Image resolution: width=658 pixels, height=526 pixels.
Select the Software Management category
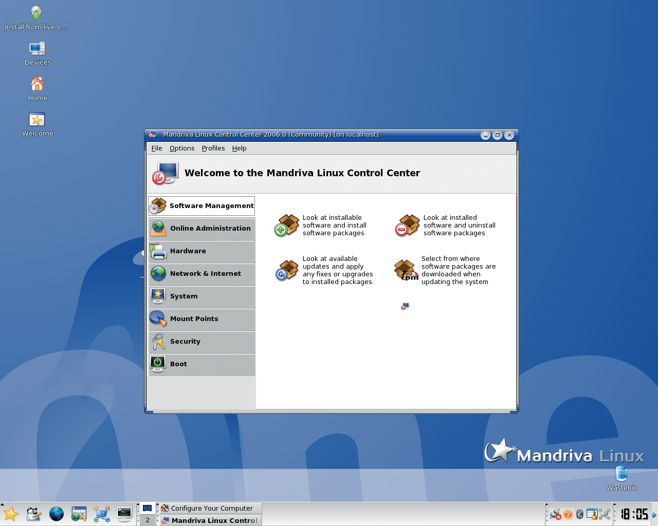tap(202, 206)
